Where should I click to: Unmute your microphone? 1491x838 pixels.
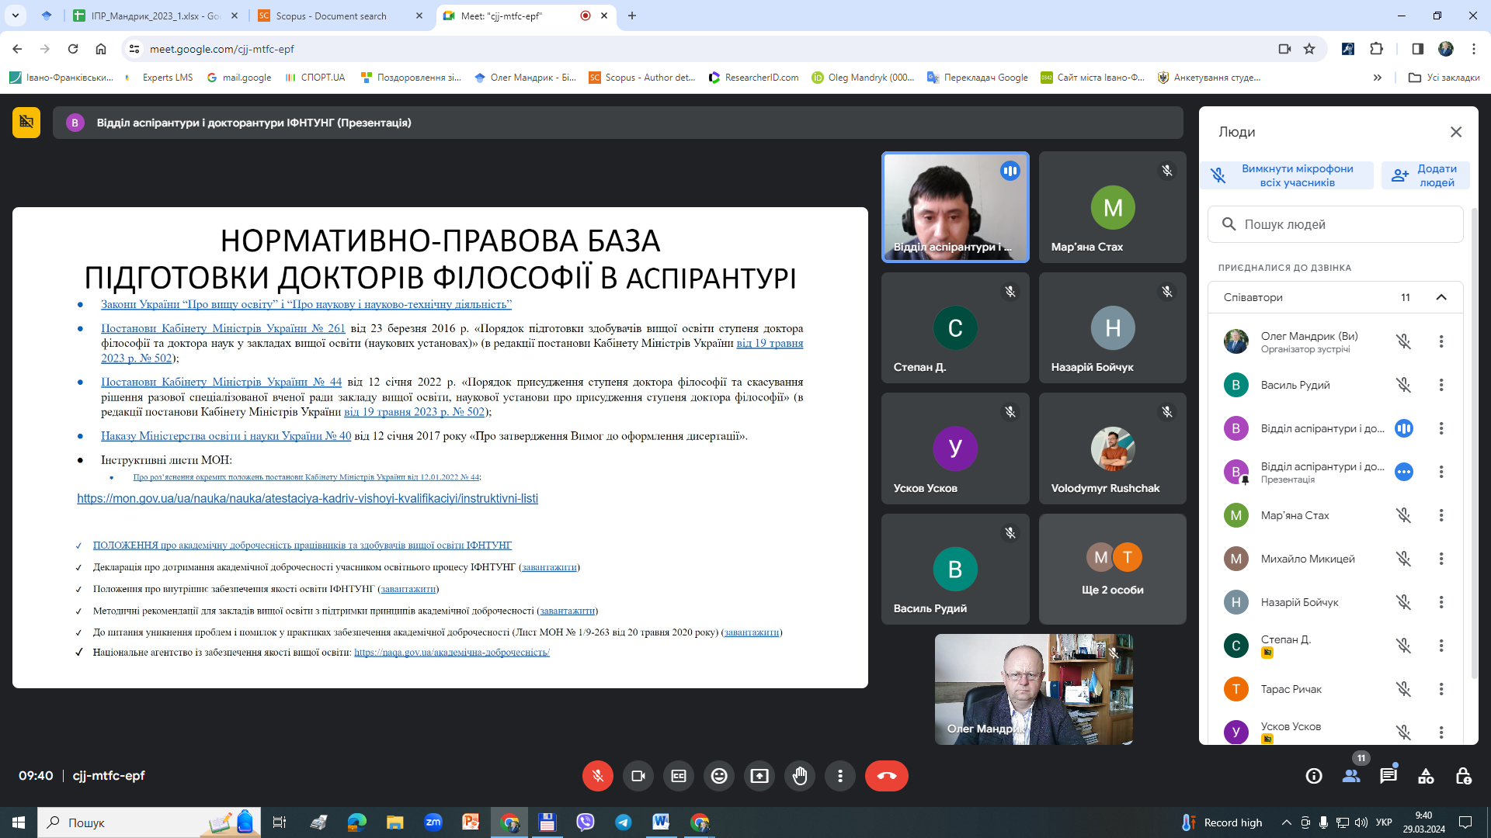[x=597, y=775]
